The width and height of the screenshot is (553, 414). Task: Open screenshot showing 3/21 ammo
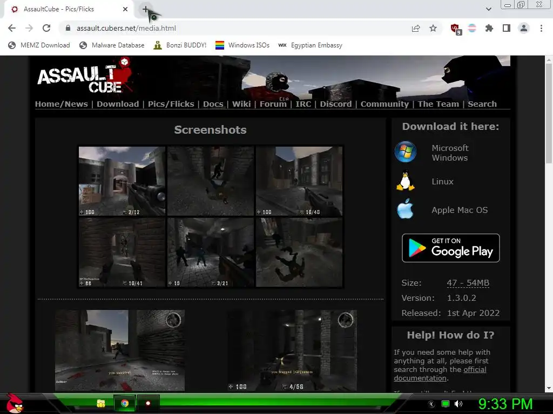(x=211, y=252)
